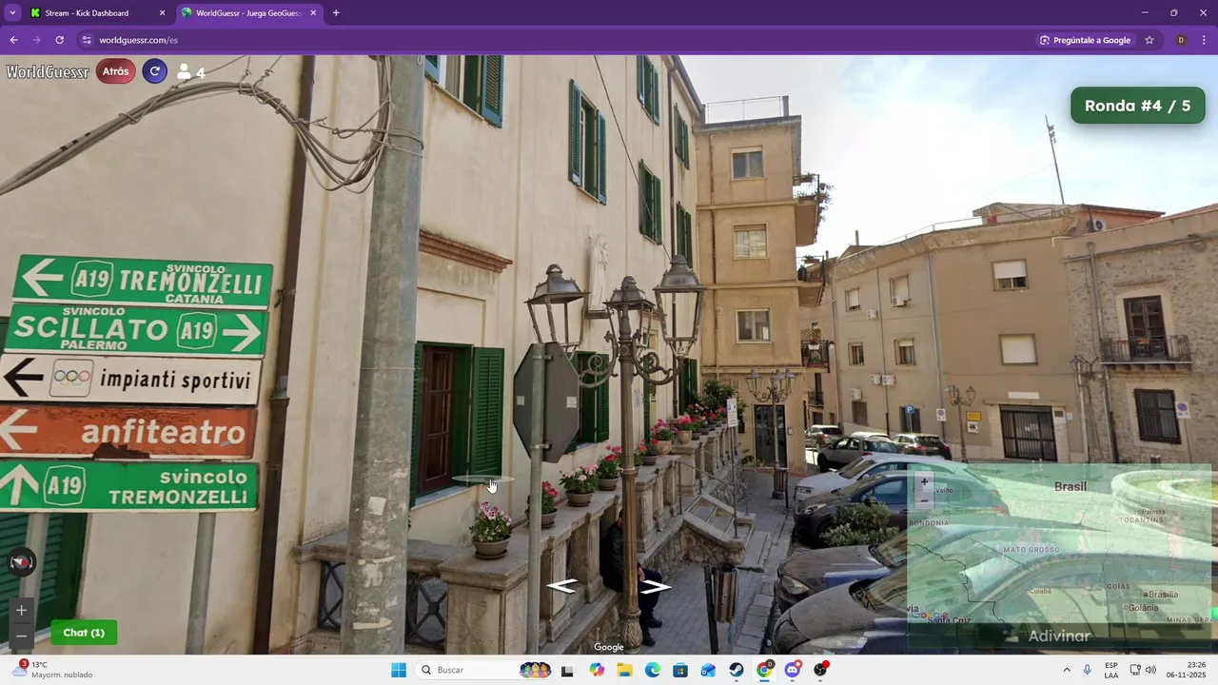The image size is (1218, 685).
Task: Switch to the Stream - Kick Dashboard tab
Action: [x=96, y=13]
